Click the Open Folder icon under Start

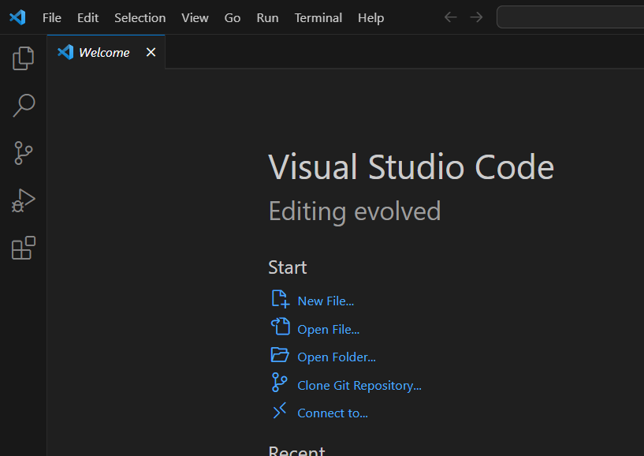click(x=280, y=354)
